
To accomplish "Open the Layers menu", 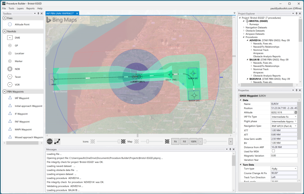I will pos(20,8).
